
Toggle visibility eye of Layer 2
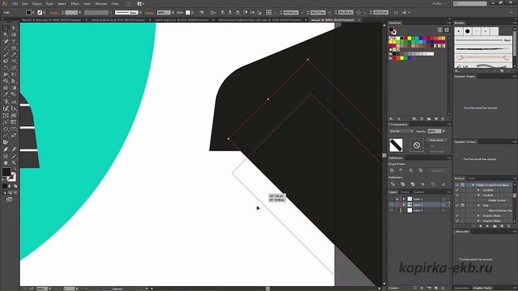click(392, 205)
